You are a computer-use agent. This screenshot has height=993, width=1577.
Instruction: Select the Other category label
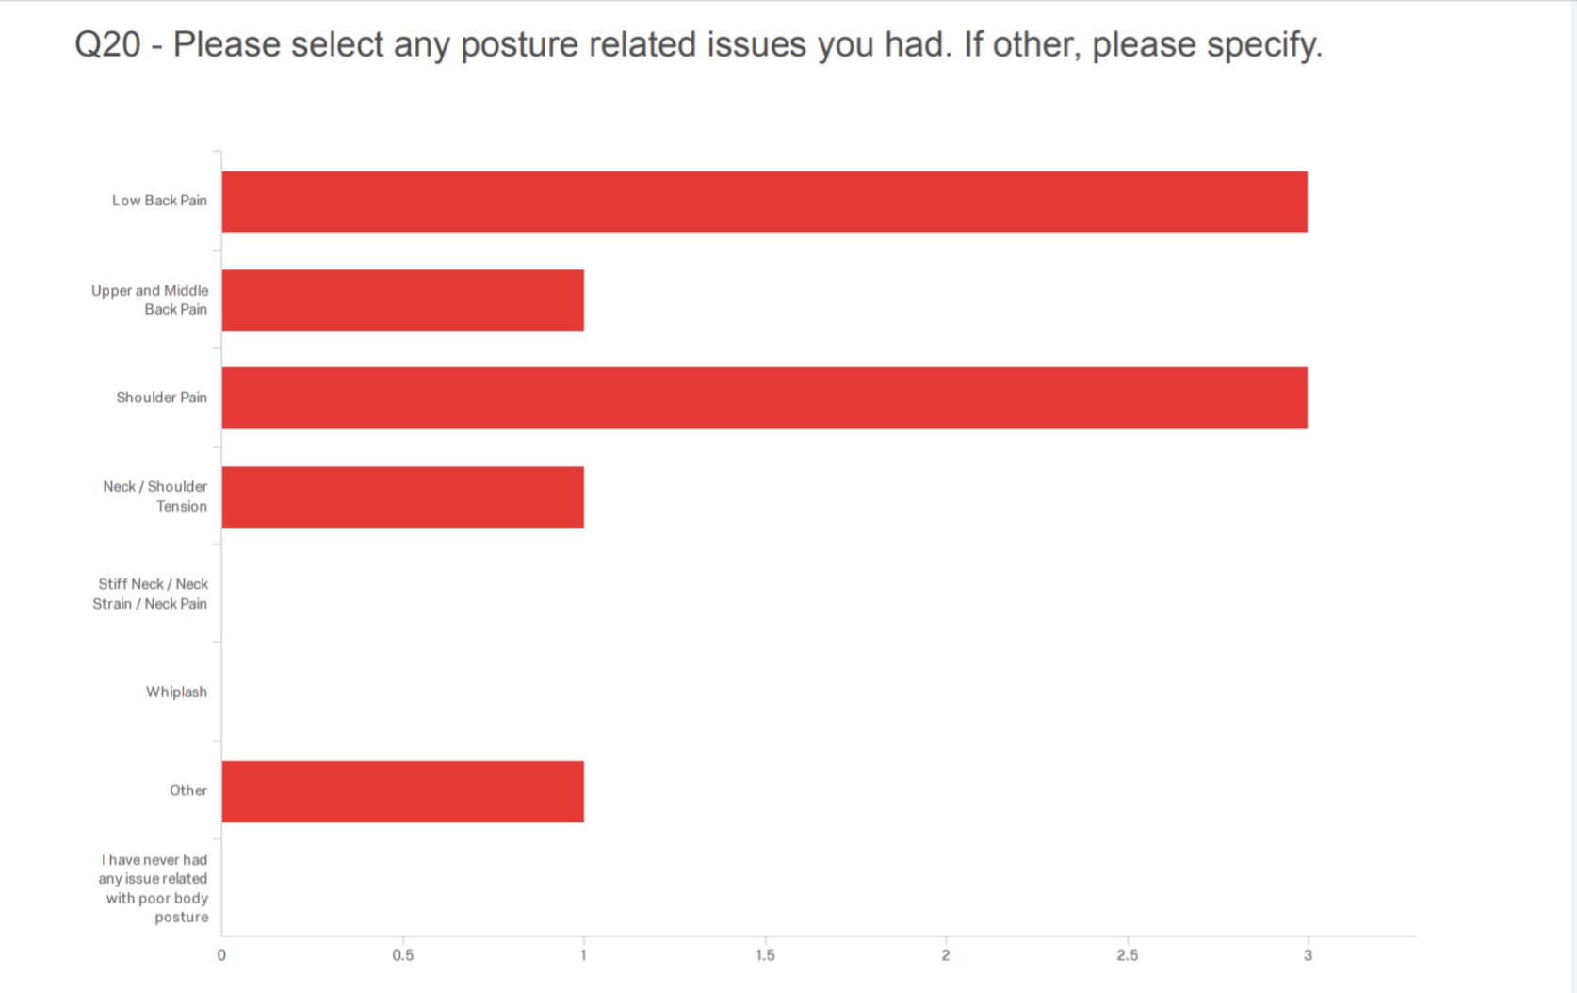[188, 790]
